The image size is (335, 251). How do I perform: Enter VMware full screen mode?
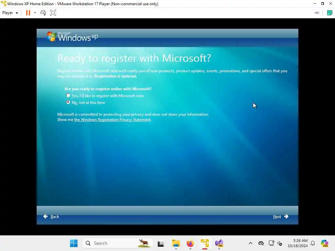tap(53, 13)
